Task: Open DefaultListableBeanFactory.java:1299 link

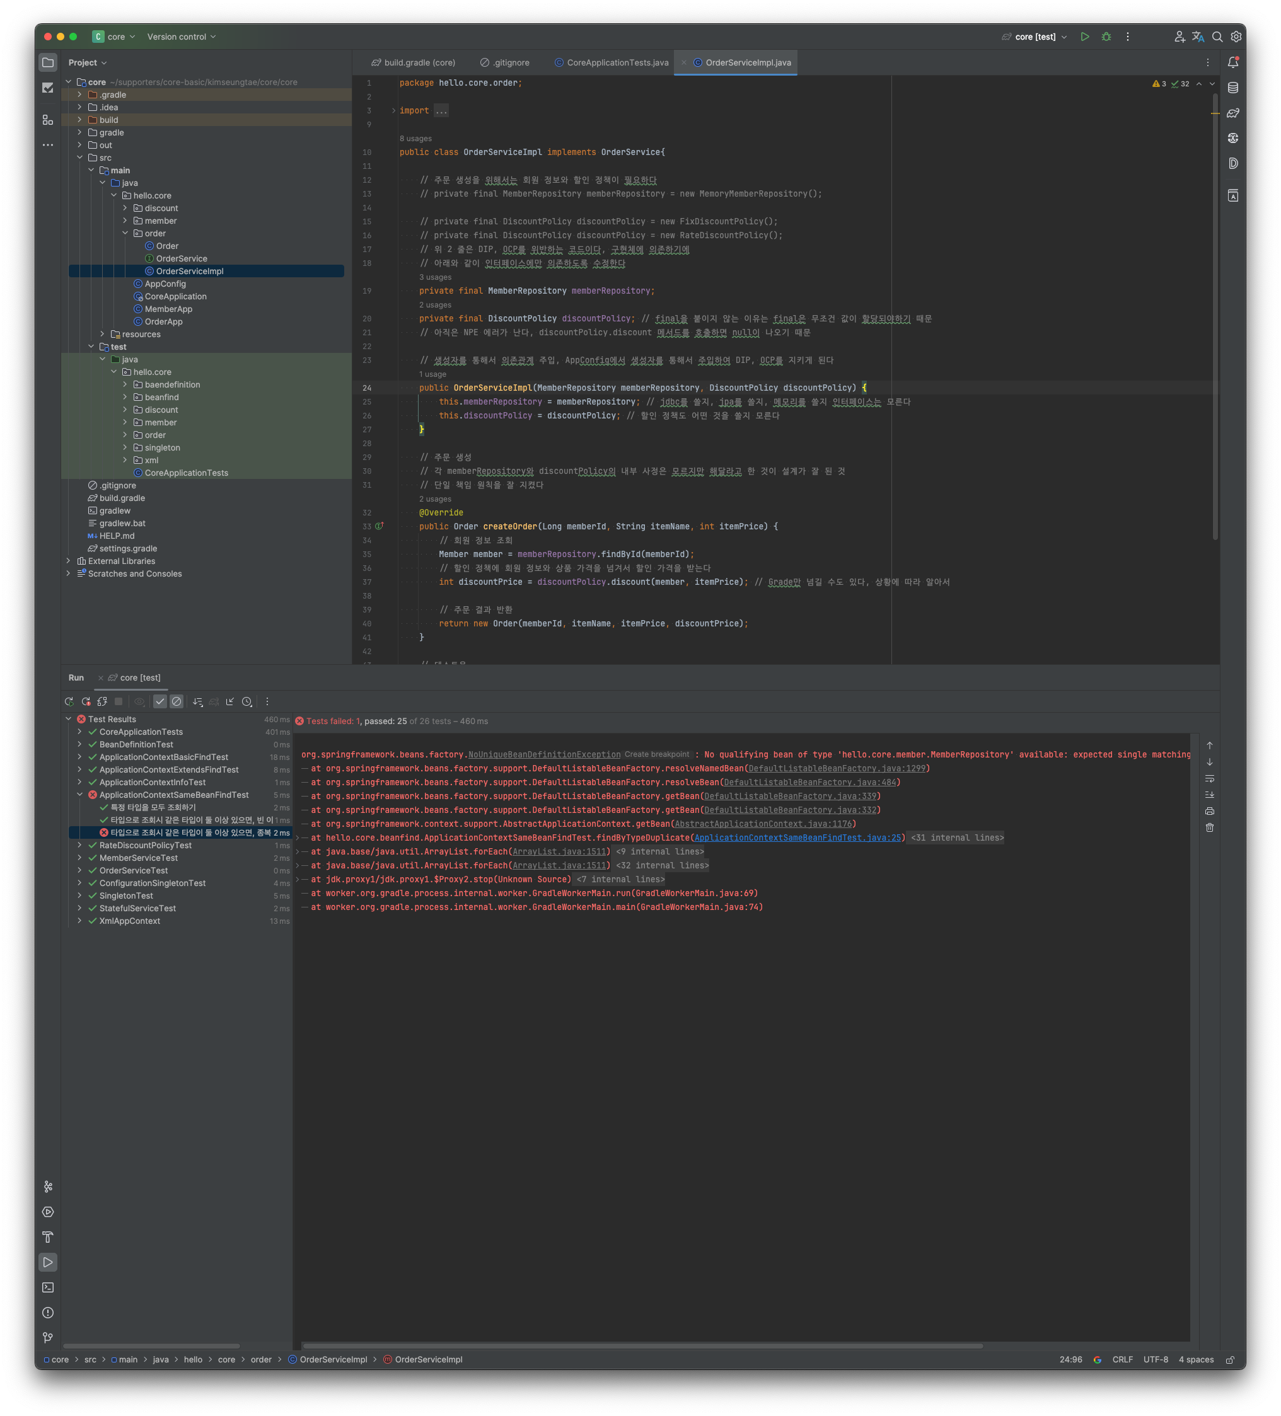Action: 836,768
